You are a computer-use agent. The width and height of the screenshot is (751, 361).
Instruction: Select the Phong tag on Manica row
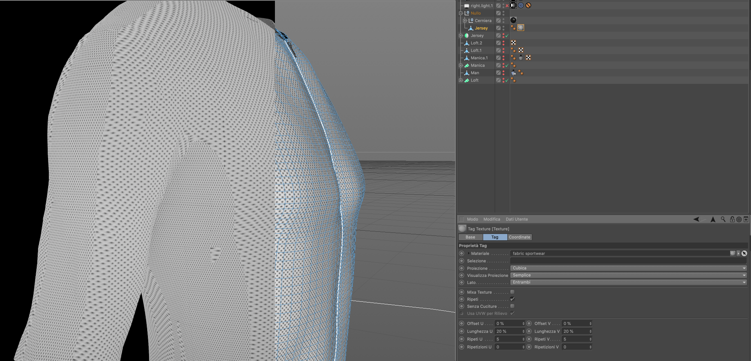(513, 65)
